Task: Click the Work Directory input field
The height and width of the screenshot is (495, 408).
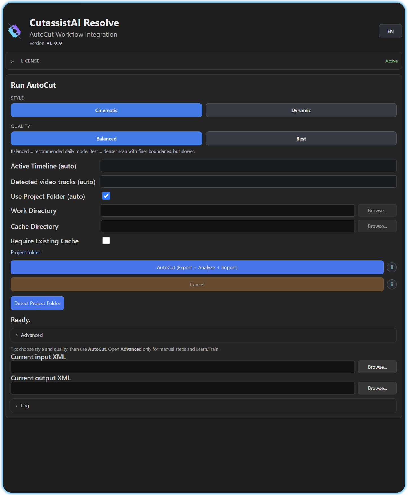Action: point(228,210)
